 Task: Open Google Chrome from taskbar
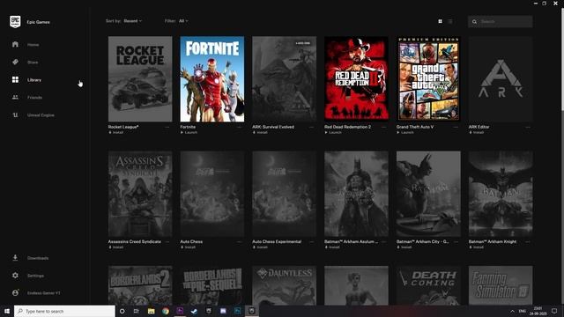[166, 311]
